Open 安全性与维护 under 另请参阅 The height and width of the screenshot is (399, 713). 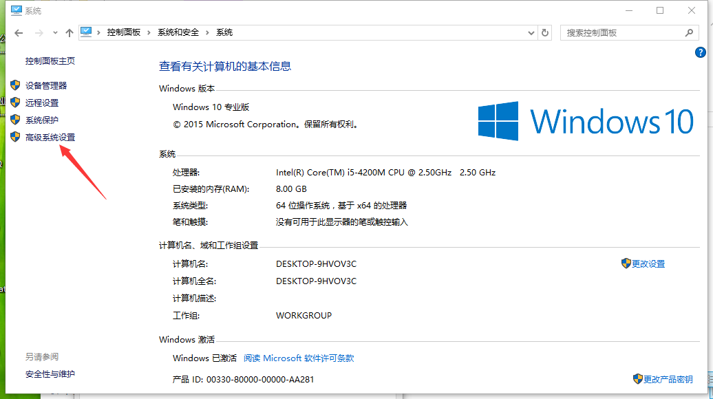(50, 374)
